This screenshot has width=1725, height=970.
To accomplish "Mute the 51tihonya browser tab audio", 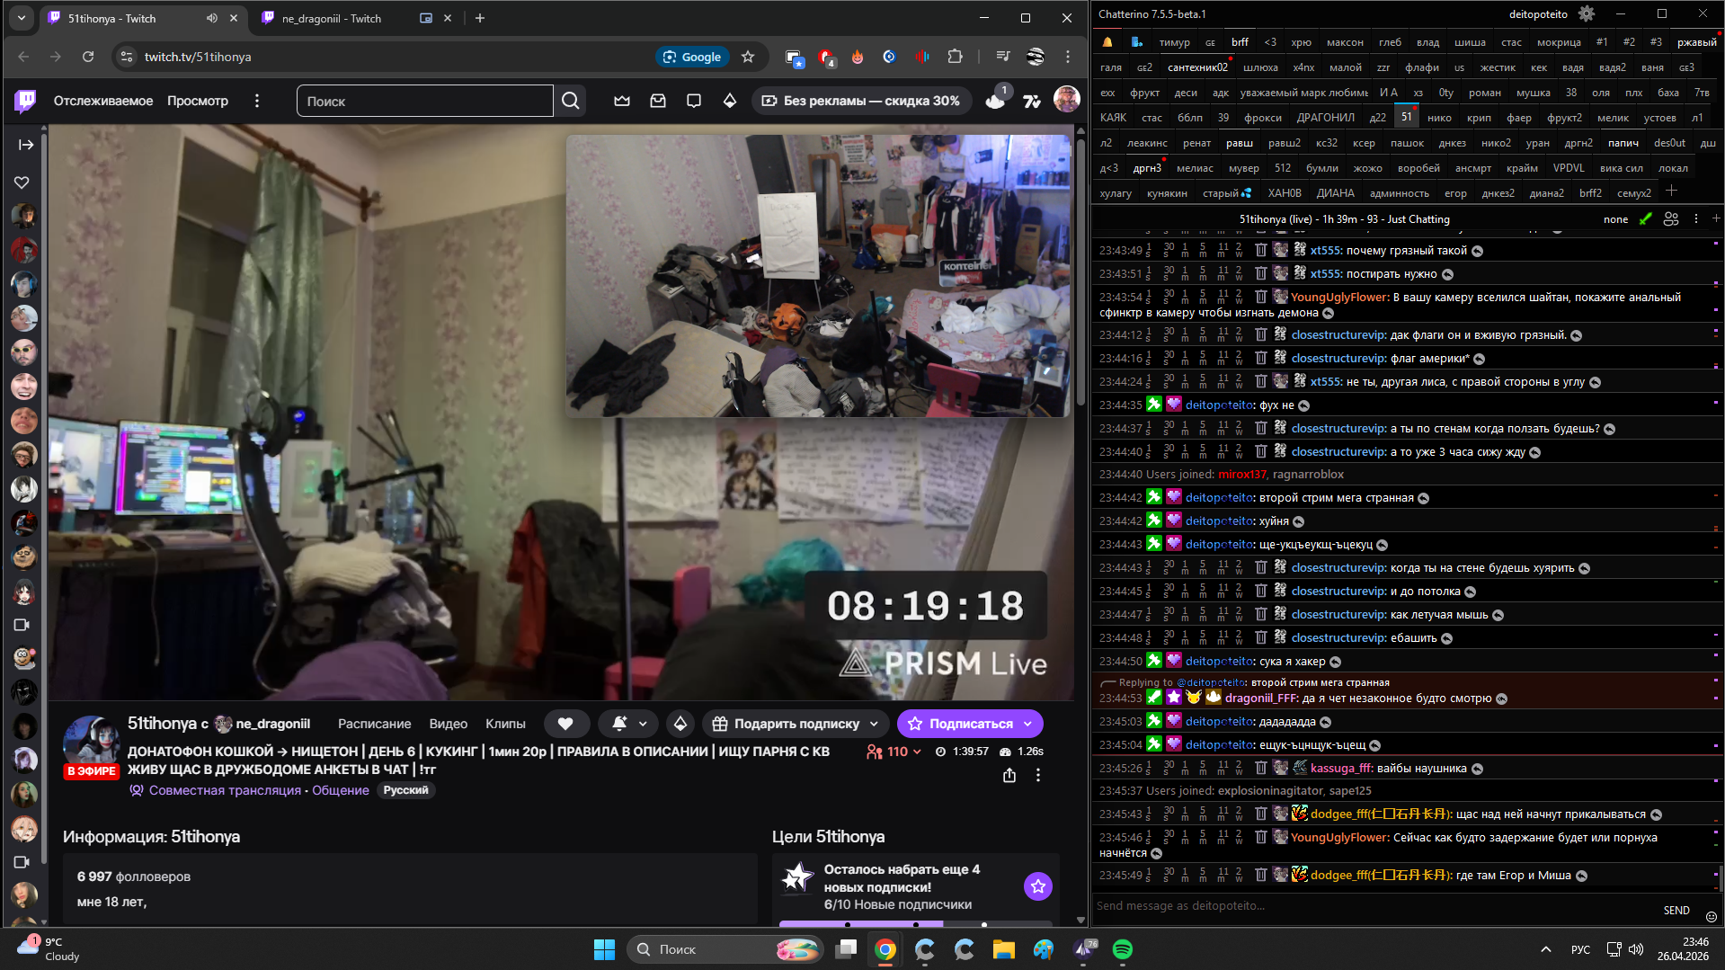I will click(x=212, y=18).
